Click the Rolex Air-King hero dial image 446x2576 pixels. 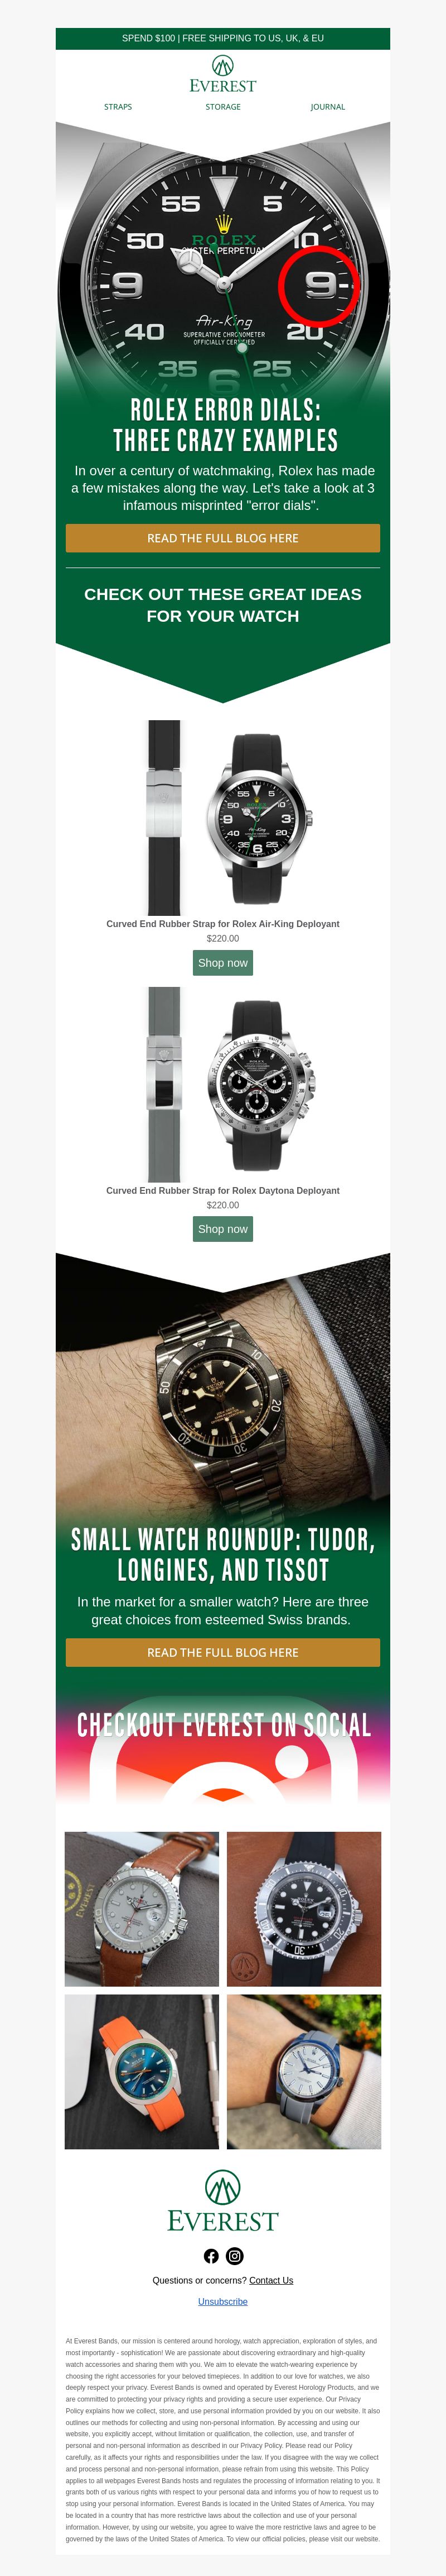[x=222, y=255]
